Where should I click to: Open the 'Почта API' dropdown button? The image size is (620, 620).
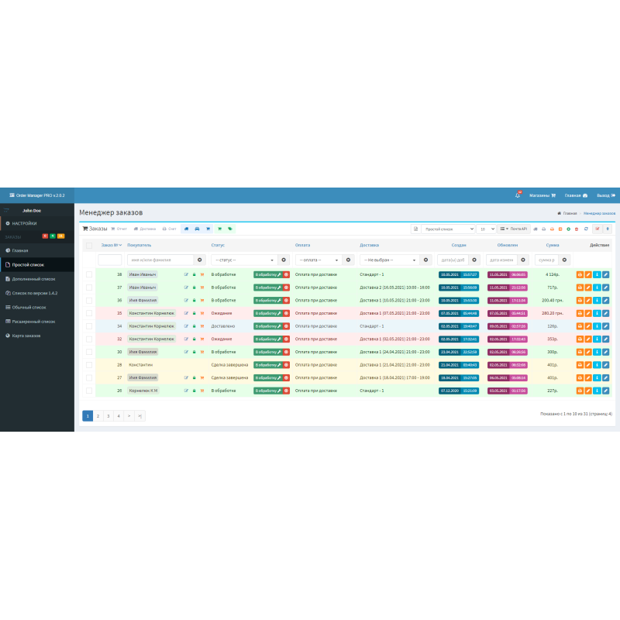click(514, 229)
